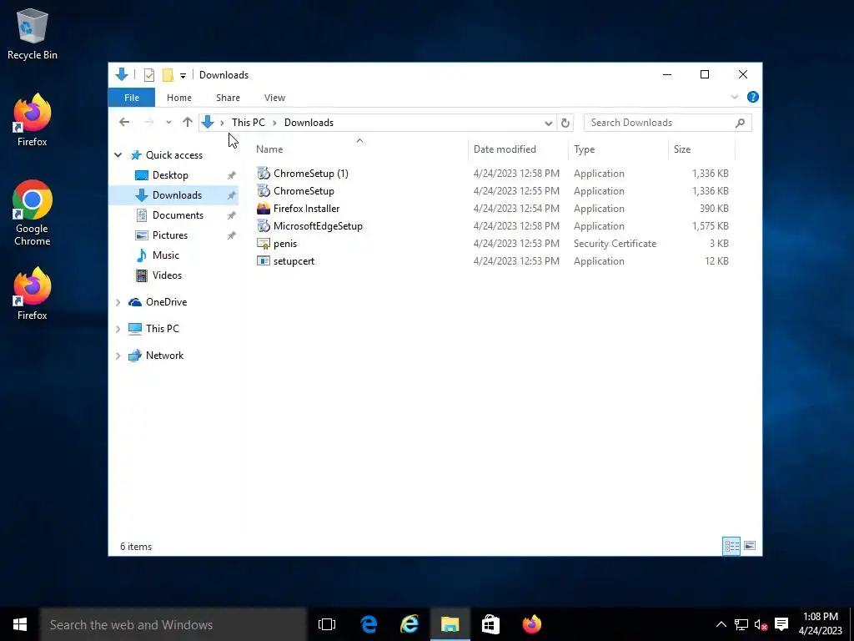Open the Windows Start menu
The width and height of the screenshot is (854, 641).
(20, 624)
